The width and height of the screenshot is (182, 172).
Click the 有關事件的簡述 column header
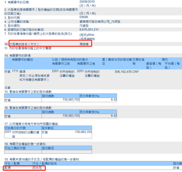tap(22, 60)
